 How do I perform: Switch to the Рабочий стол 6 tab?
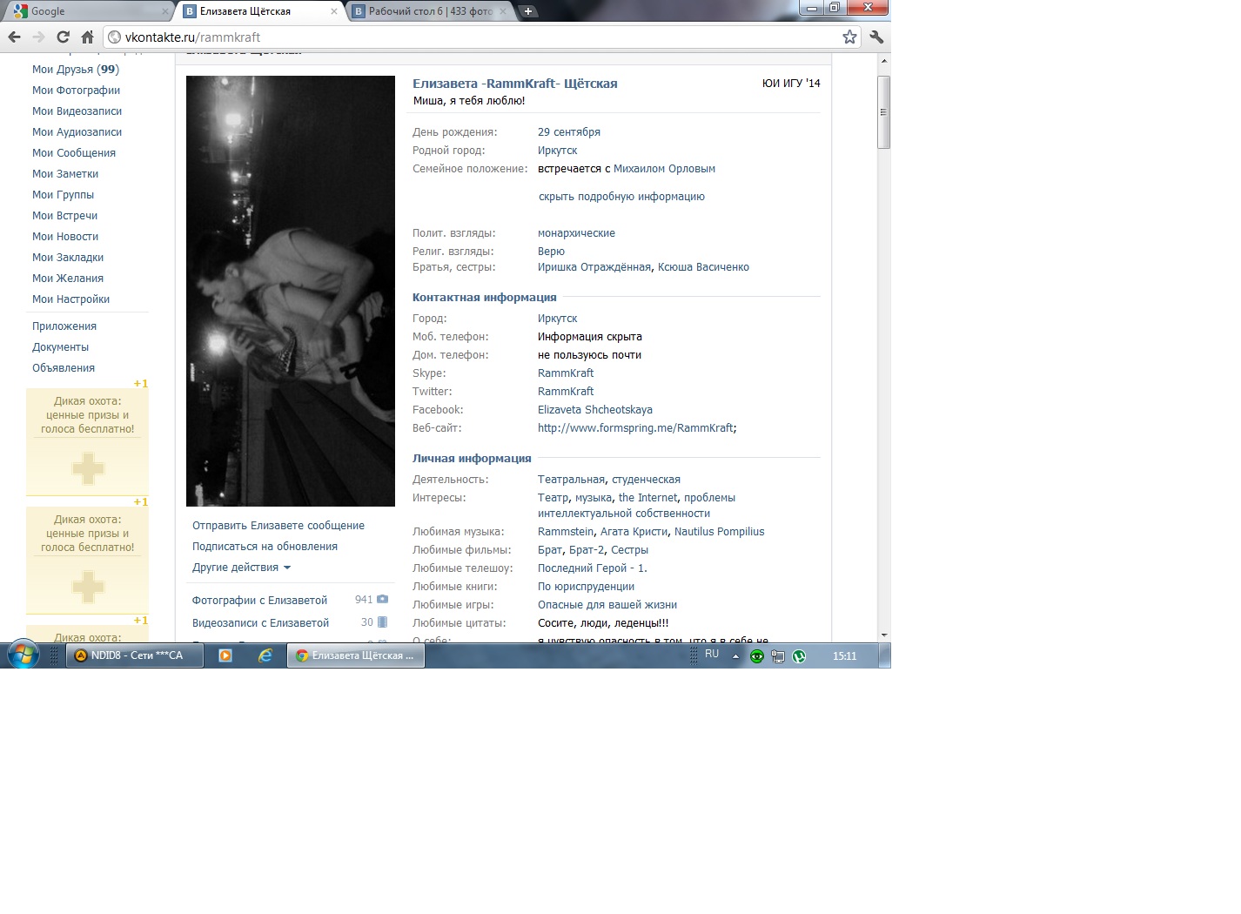(x=430, y=11)
